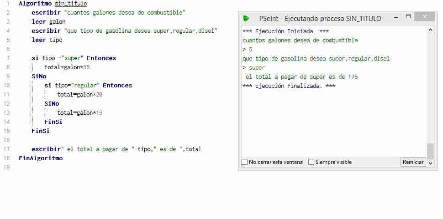Click the scroll up arrow in execution window

(x=430, y=30)
